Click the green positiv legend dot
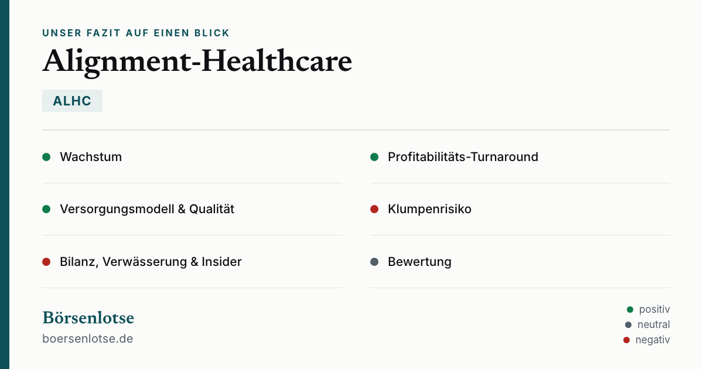The width and height of the screenshot is (703, 369). [x=630, y=309]
